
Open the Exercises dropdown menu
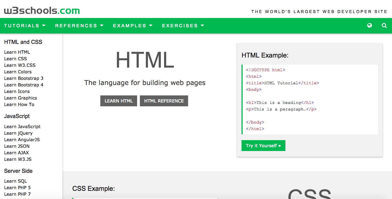coord(183,26)
